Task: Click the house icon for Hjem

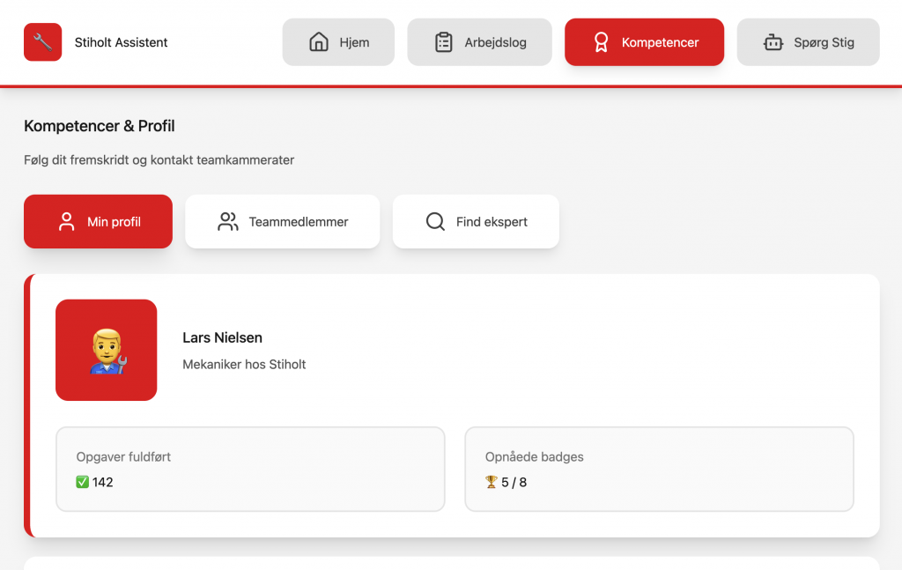Action: pyautogui.click(x=319, y=42)
